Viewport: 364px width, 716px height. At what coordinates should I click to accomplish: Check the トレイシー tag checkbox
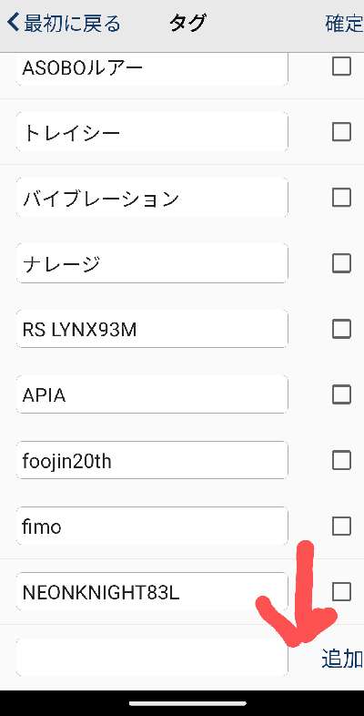[341, 132]
